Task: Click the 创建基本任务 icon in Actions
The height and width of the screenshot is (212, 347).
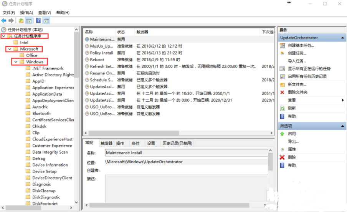Action: click(x=283, y=46)
